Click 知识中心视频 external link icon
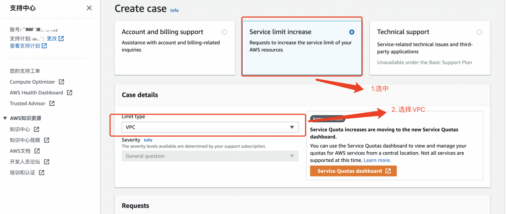The height and width of the screenshot is (214, 507). (46, 140)
